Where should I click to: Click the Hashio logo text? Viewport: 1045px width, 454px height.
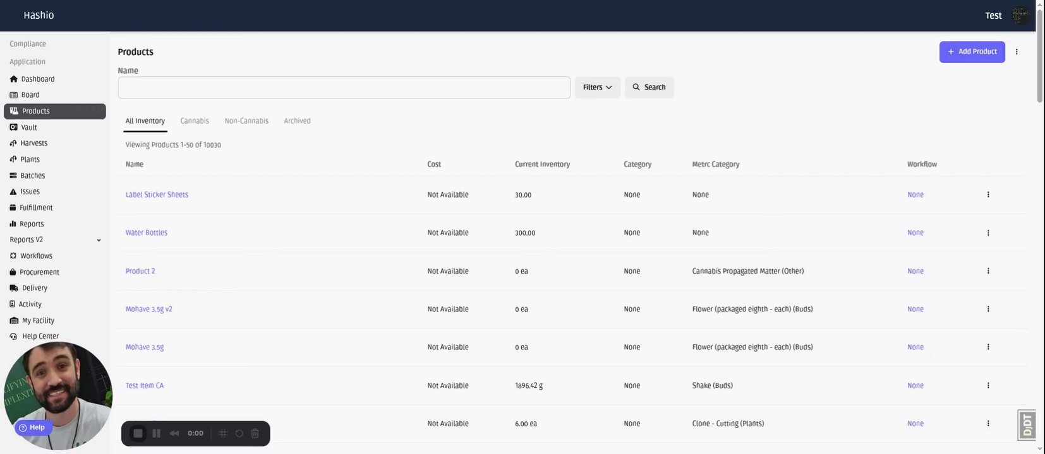pyautogui.click(x=39, y=15)
